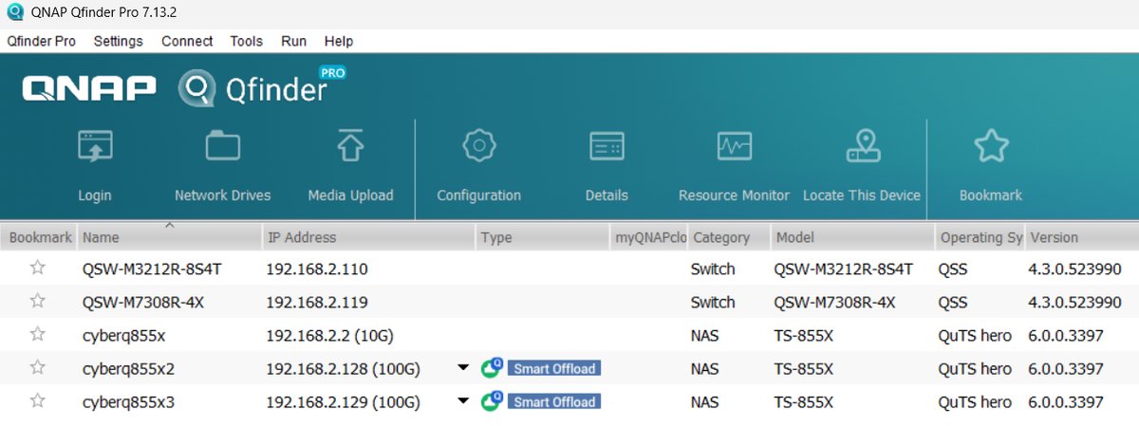Click the myQNAPcloud icon for cyberq855x3

point(491,401)
